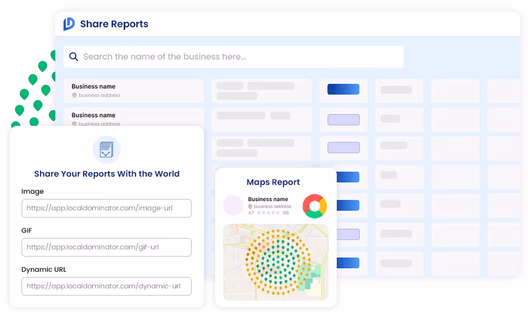Open the first Business name row
Viewport: 528px width, 317px height.
point(134,91)
